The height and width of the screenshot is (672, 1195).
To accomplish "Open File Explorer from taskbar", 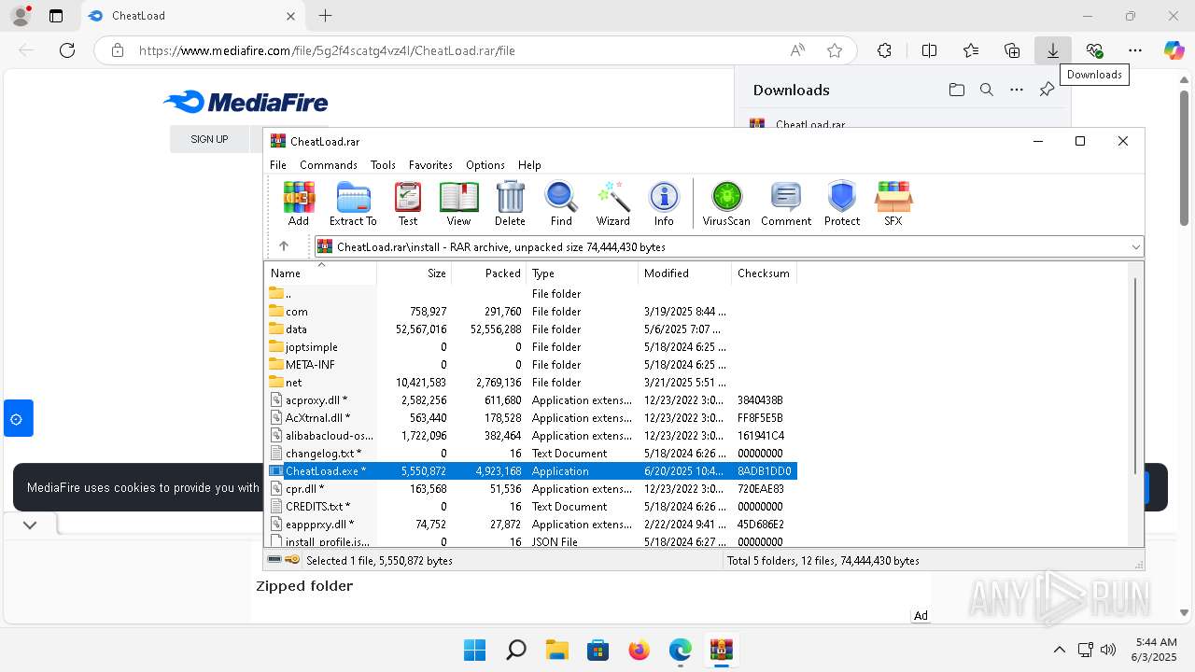I will coord(557,650).
